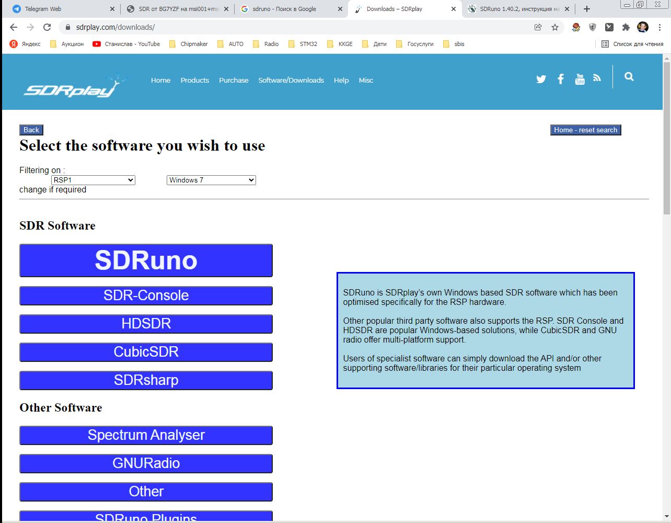
Task: Open the device filter dropdown RSP1
Action: click(x=93, y=180)
